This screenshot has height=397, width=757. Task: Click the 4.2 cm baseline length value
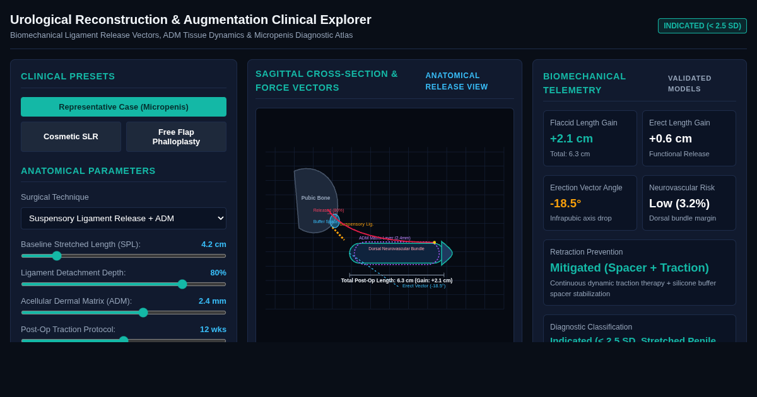(214, 245)
